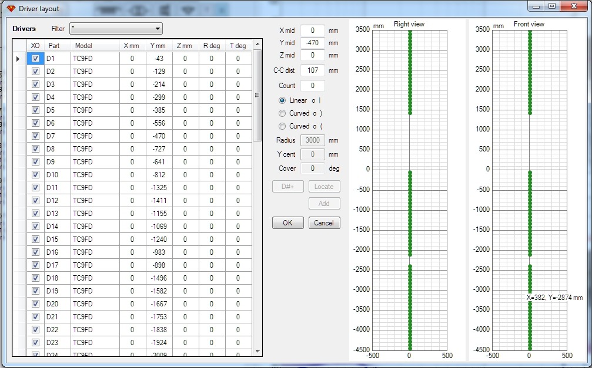The height and width of the screenshot is (368, 592).
Task: Click the OK button
Action: [x=287, y=223]
